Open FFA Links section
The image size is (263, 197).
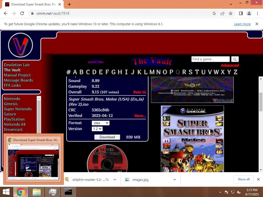[x=12, y=85]
